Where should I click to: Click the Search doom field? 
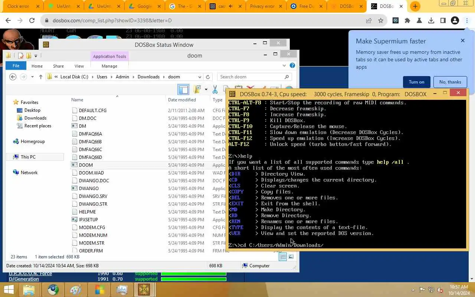pyautogui.click(x=254, y=77)
